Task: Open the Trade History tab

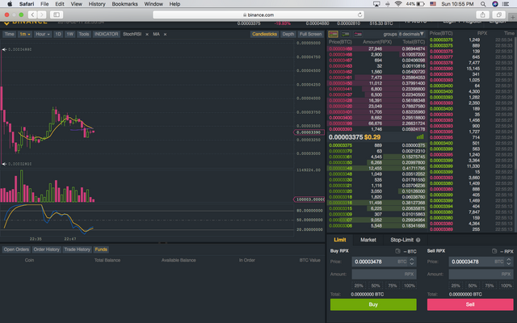Action: point(78,250)
